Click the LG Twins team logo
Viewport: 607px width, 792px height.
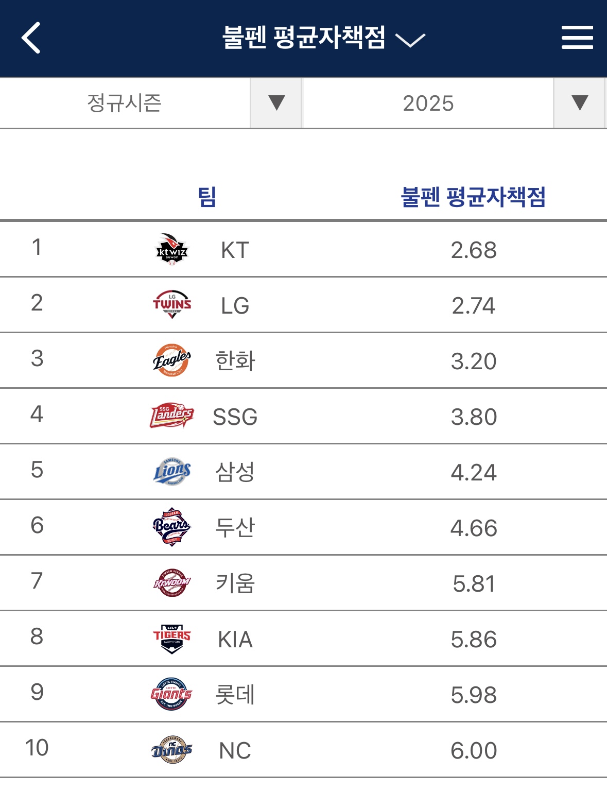pos(172,305)
